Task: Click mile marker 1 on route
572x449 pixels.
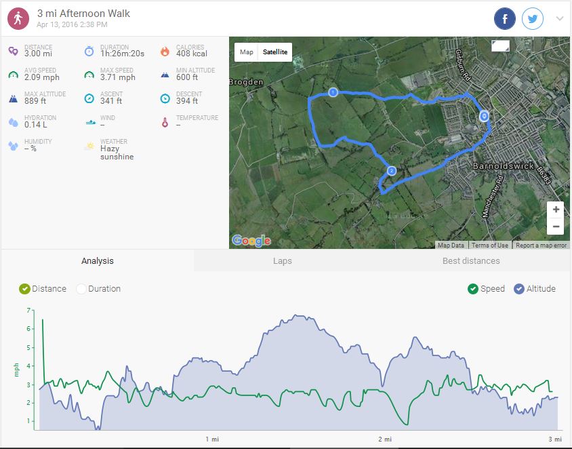Action: [x=333, y=92]
